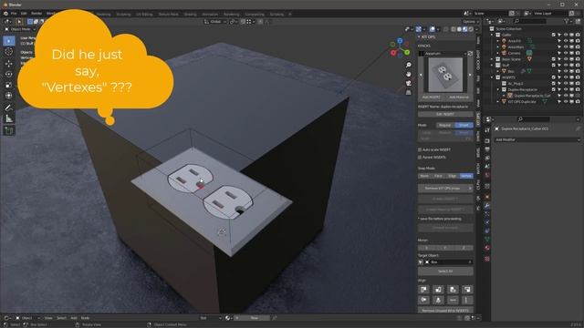This screenshot has height=328, width=584.
Task: Click fourth Align icon in top row
Action: tap(467, 290)
